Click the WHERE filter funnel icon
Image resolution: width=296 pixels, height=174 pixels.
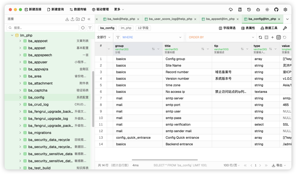point(118,37)
